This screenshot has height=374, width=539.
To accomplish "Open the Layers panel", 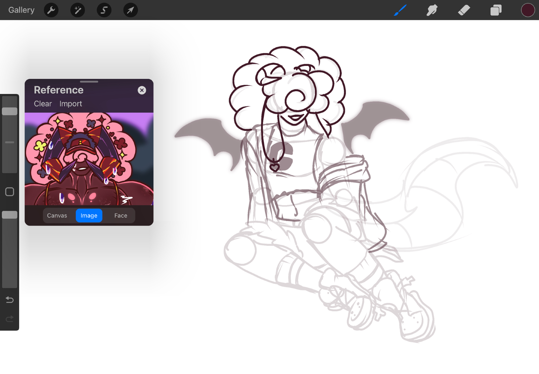I will (496, 10).
